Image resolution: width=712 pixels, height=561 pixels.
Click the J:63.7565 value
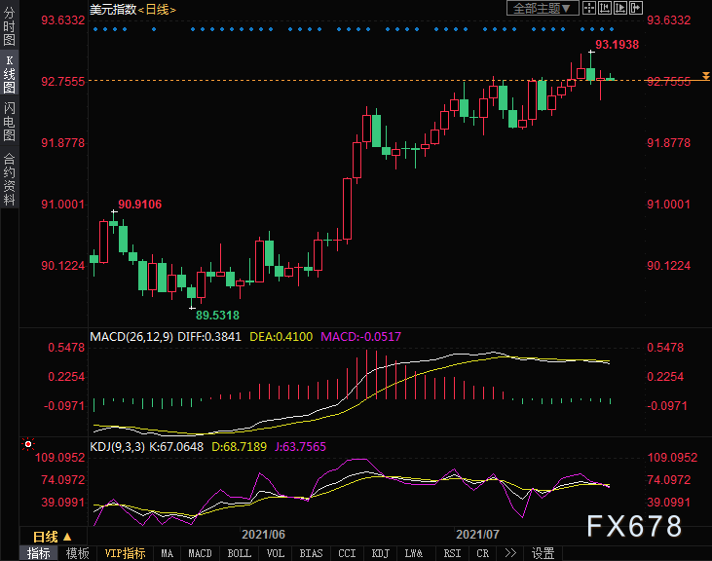301,447
